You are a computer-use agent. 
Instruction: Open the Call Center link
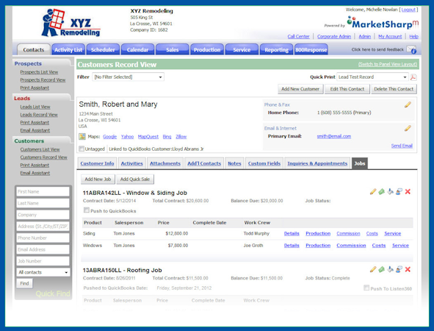click(x=298, y=36)
